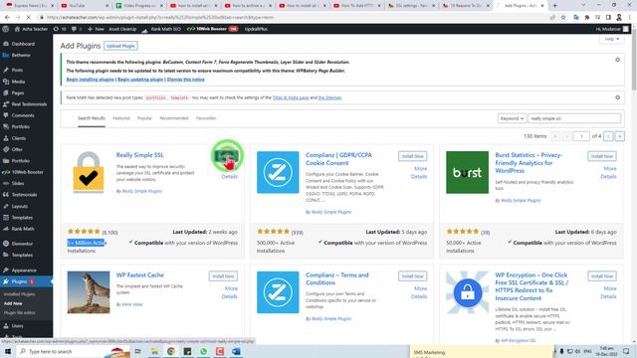Open WhatsApp from the taskbar
Viewport: 637px width, 358px height.
pyautogui.click(x=203, y=351)
